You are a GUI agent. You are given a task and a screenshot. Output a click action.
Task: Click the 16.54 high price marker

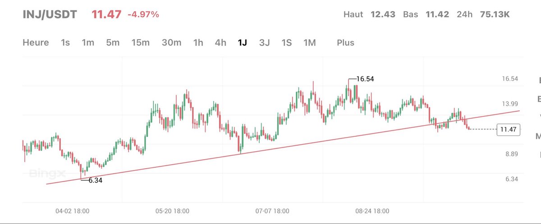click(365, 79)
